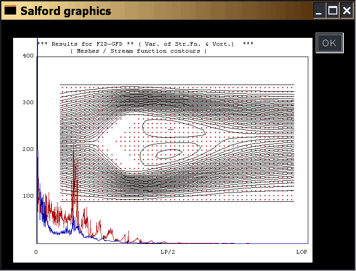Click the y-axis label 300

28,102
